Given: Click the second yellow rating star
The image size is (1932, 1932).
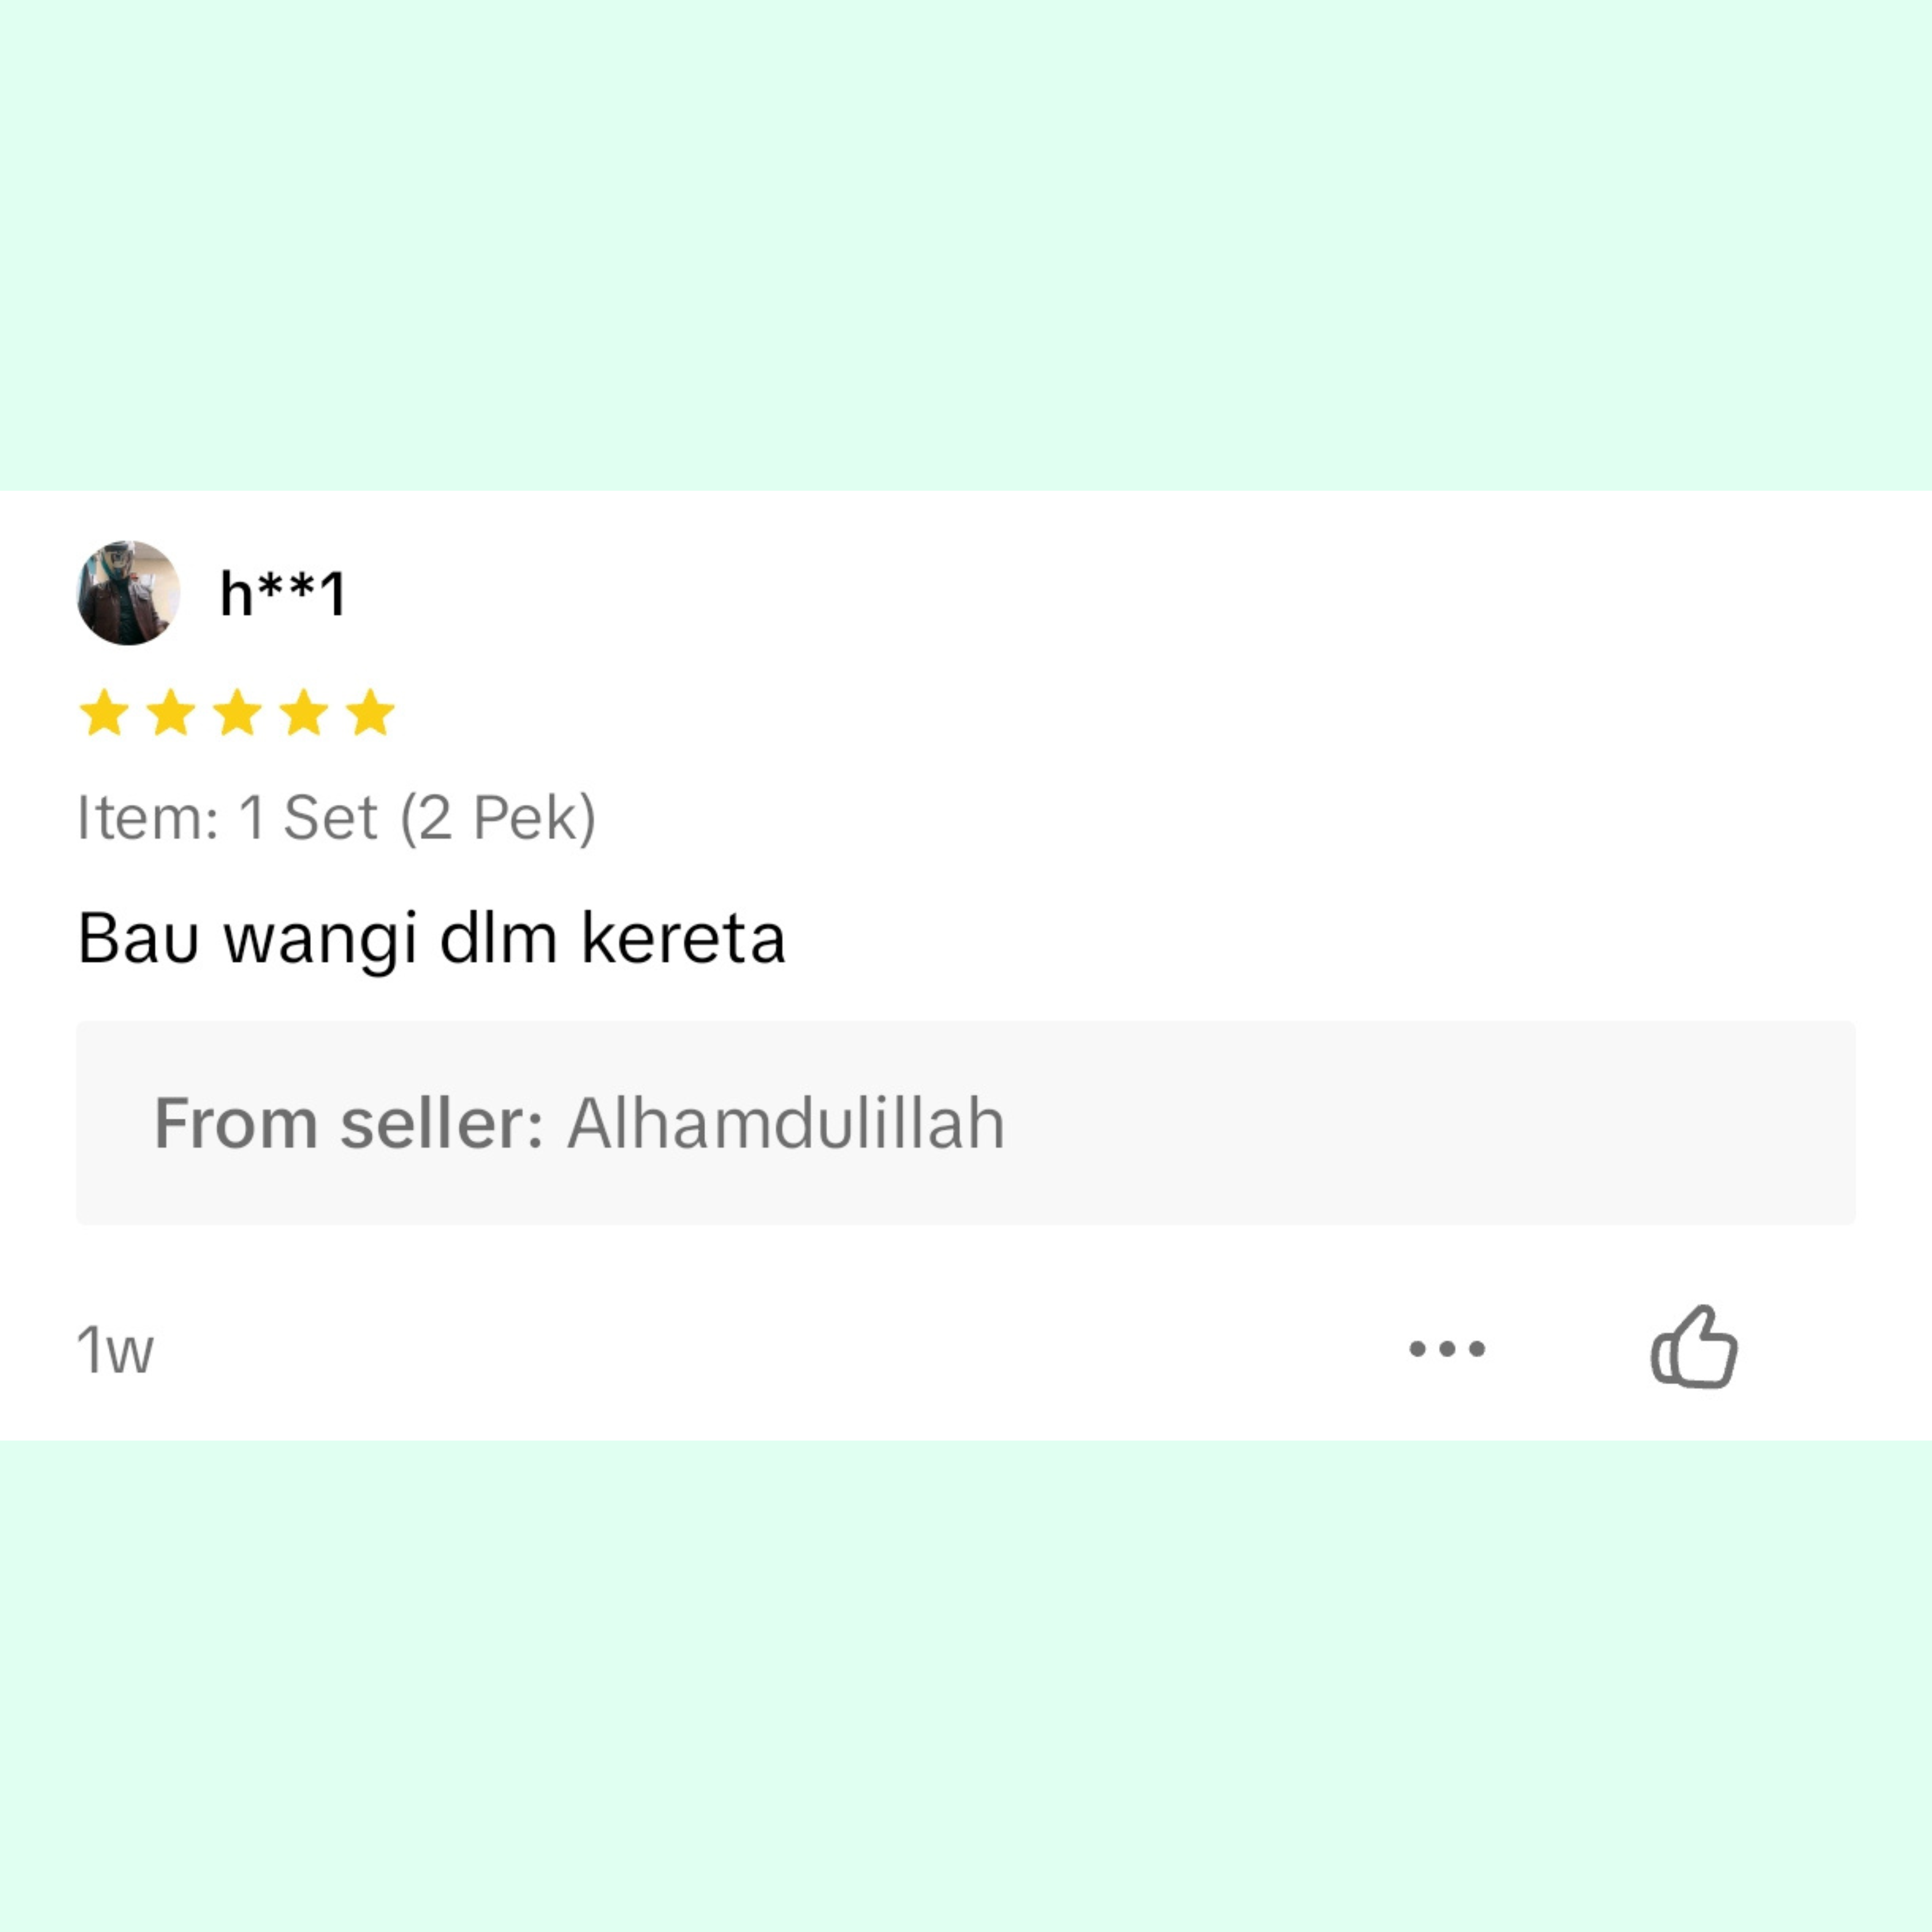Looking at the screenshot, I should (x=171, y=713).
